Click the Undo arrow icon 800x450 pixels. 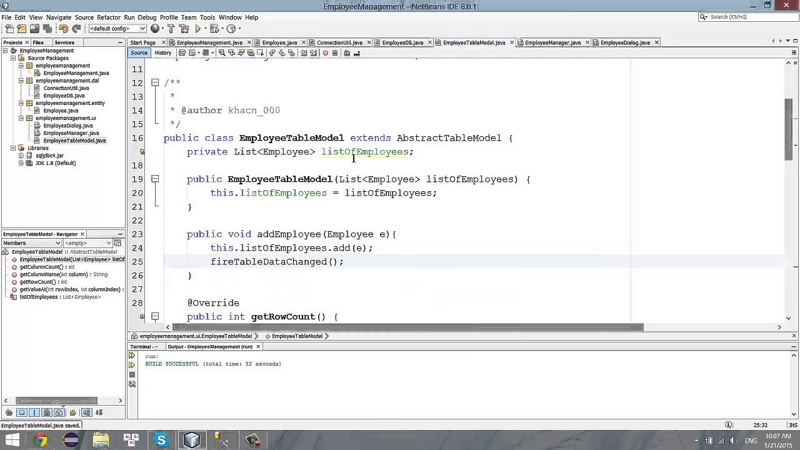[x=63, y=29]
